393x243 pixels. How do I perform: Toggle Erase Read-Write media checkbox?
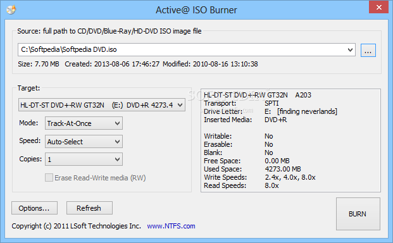[49, 178]
